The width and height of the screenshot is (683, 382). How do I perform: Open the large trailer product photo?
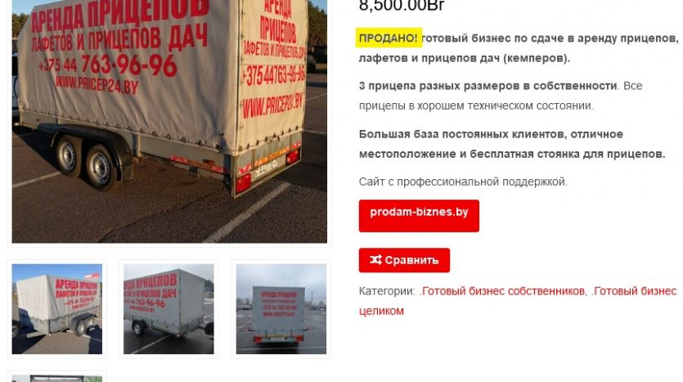tap(169, 122)
